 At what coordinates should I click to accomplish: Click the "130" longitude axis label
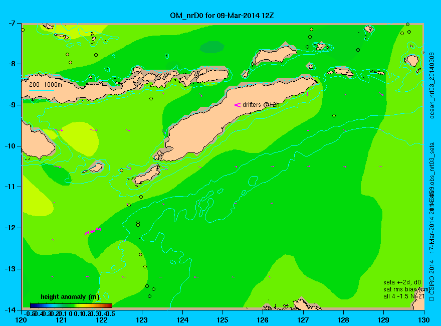[424, 320]
